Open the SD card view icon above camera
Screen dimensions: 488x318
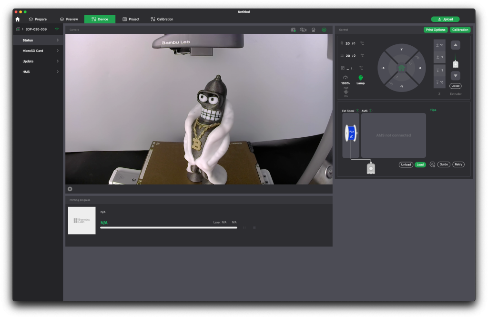pyautogui.click(x=293, y=30)
